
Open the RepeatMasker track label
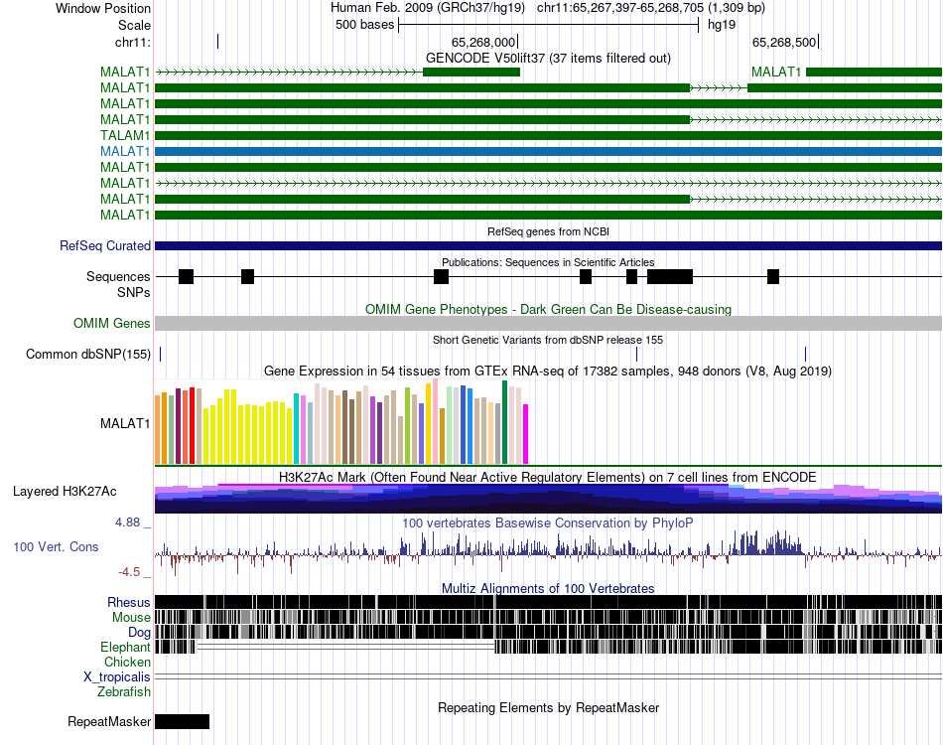click(x=109, y=721)
